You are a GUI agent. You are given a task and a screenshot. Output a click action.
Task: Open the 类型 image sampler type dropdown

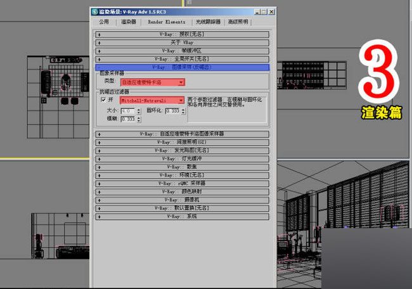point(153,82)
